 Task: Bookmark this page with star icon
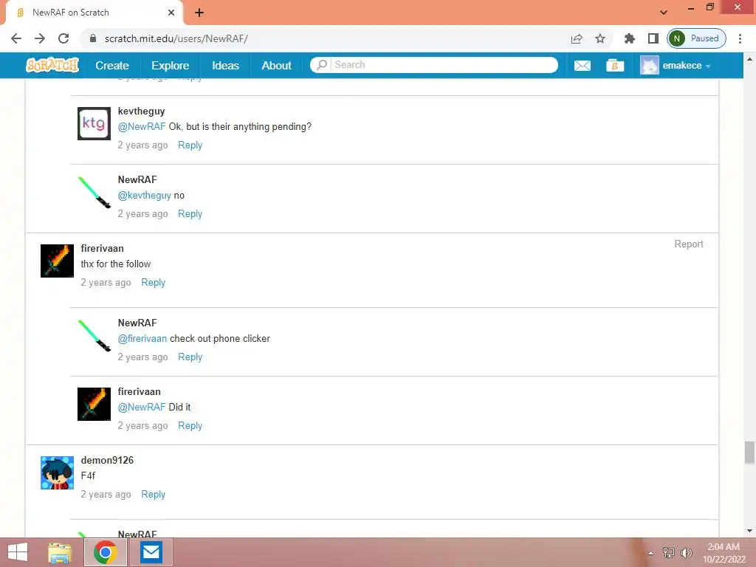tap(599, 38)
